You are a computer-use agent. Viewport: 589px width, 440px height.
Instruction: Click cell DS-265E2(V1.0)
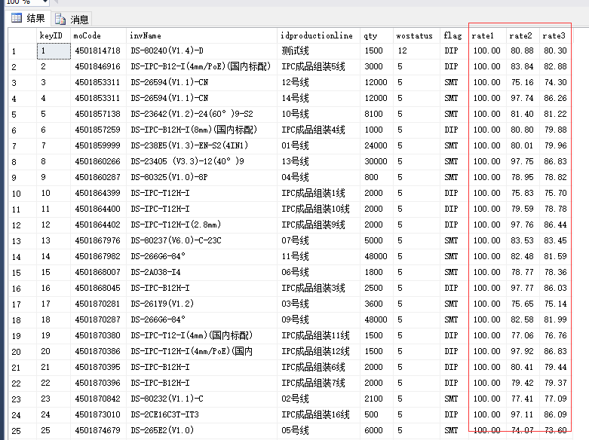(x=201, y=430)
